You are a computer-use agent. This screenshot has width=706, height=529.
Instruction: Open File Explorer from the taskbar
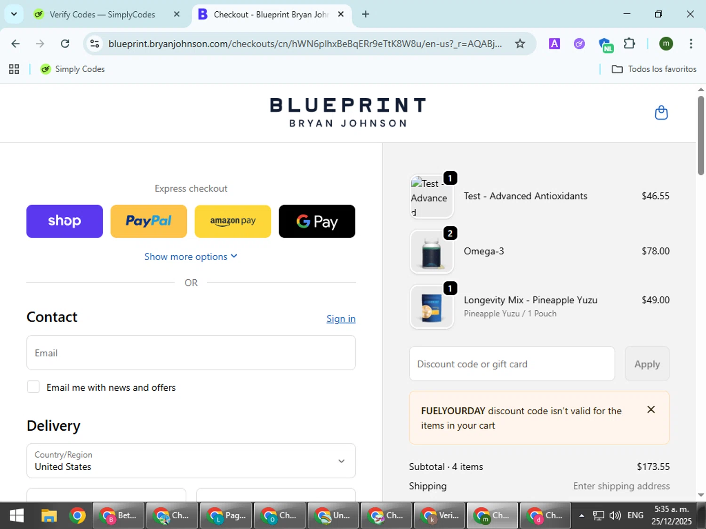48,516
